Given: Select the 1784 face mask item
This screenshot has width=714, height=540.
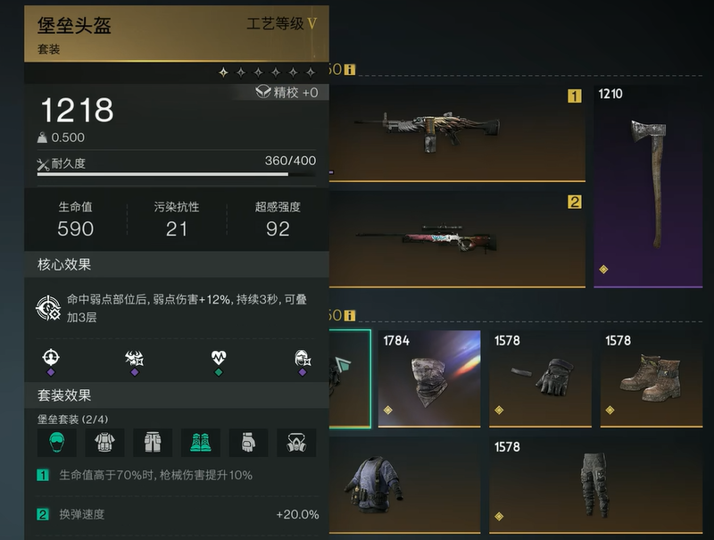Looking at the screenshot, I should pyautogui.click(x=429, y=378).
